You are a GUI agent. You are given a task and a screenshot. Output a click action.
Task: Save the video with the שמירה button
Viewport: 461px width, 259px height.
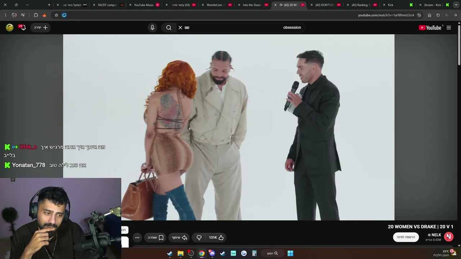point(156,237)
